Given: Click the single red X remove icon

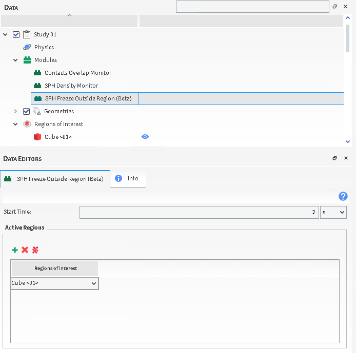Looking at the screenshot, I should 25,250.
